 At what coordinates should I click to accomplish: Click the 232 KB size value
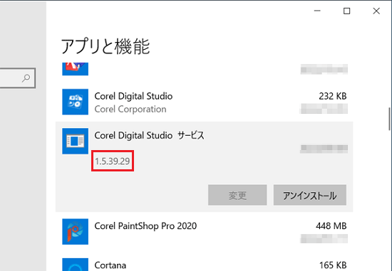coord(333,96)
